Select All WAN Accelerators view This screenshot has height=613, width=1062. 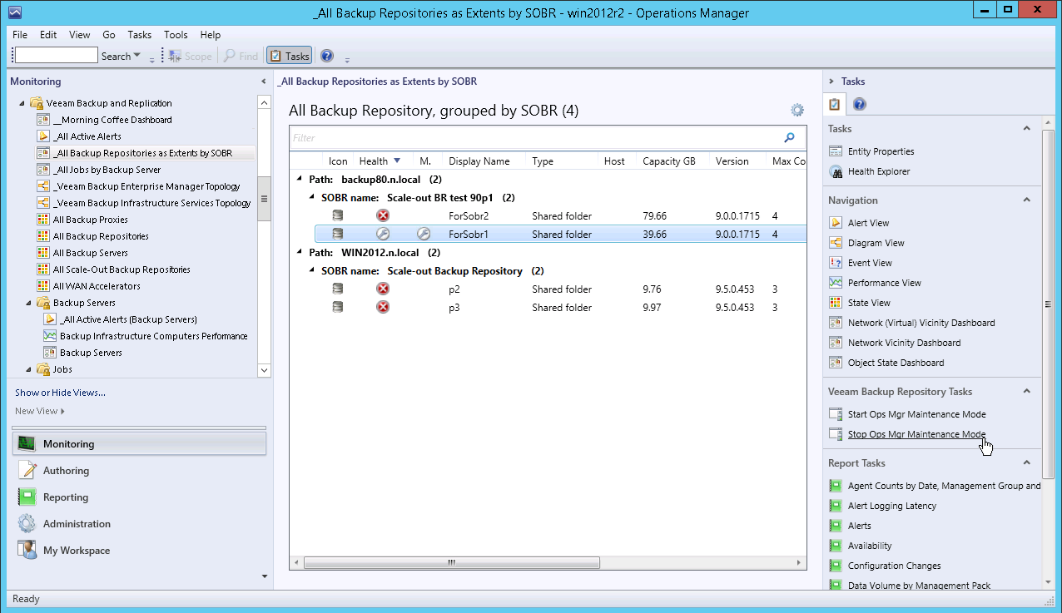click(x=97, y=286)
